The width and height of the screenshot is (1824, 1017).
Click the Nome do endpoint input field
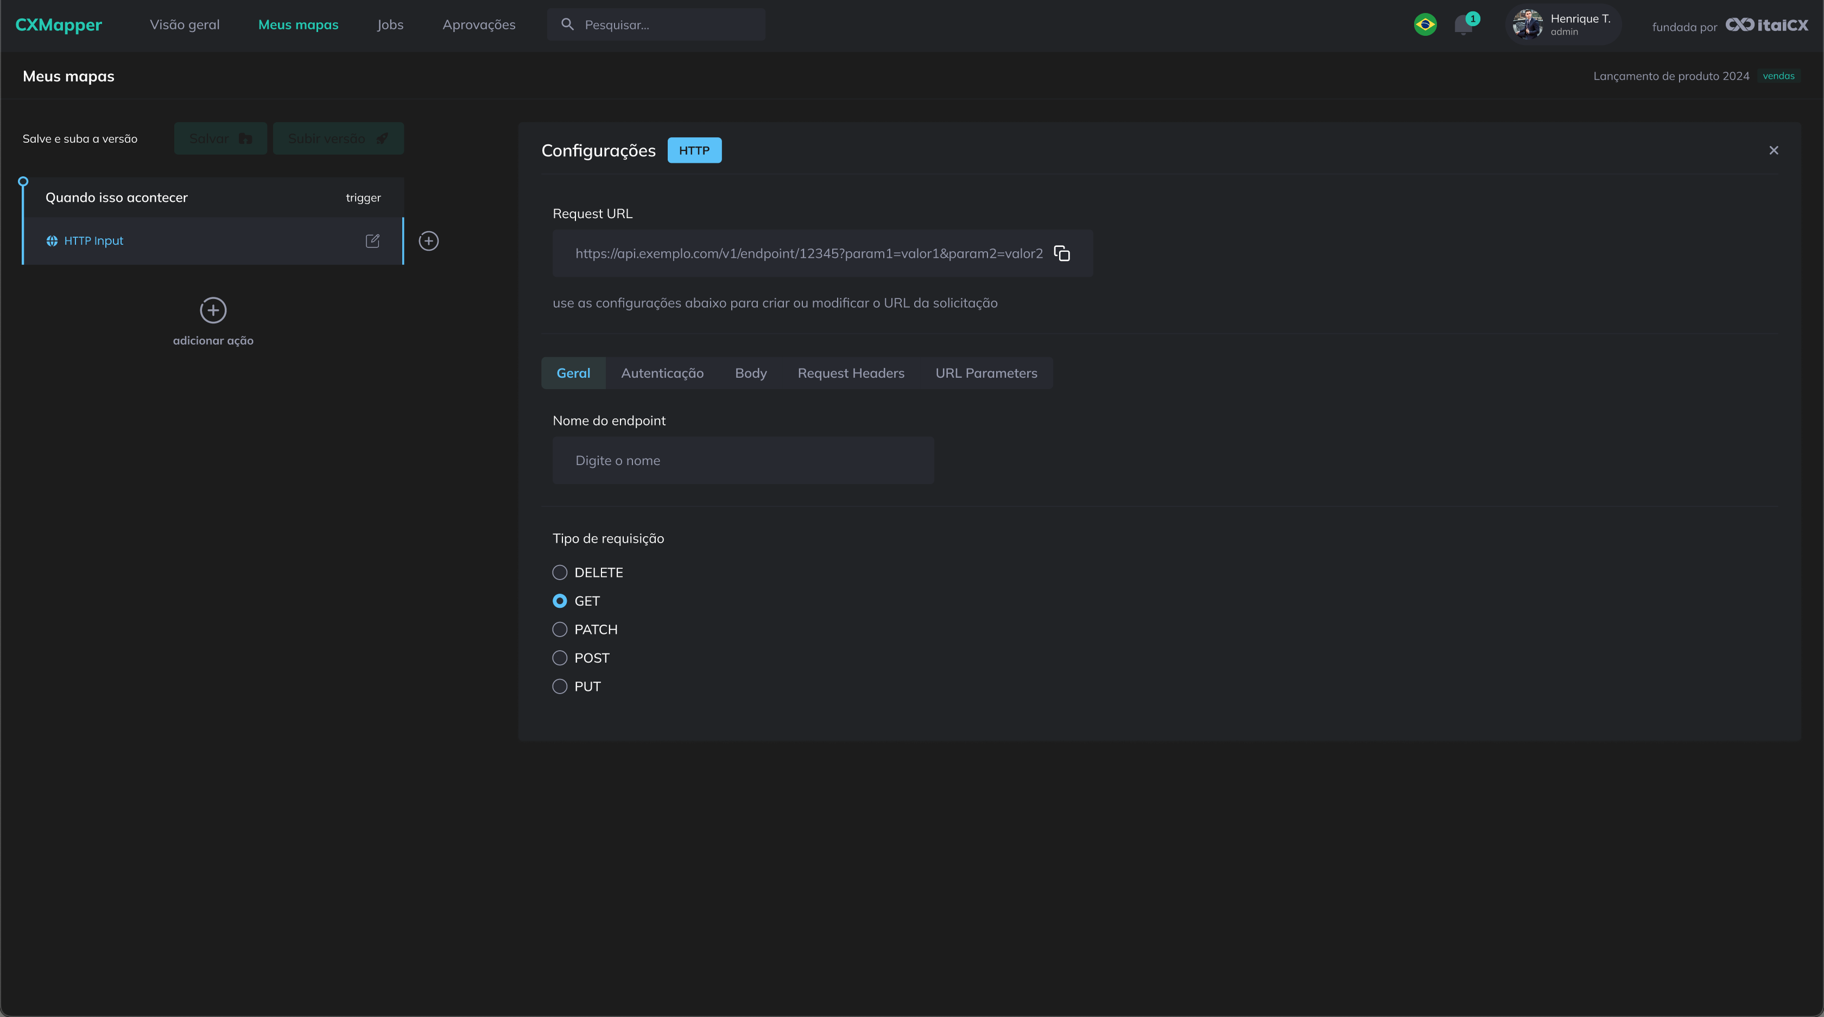click(x=743, y=461)
